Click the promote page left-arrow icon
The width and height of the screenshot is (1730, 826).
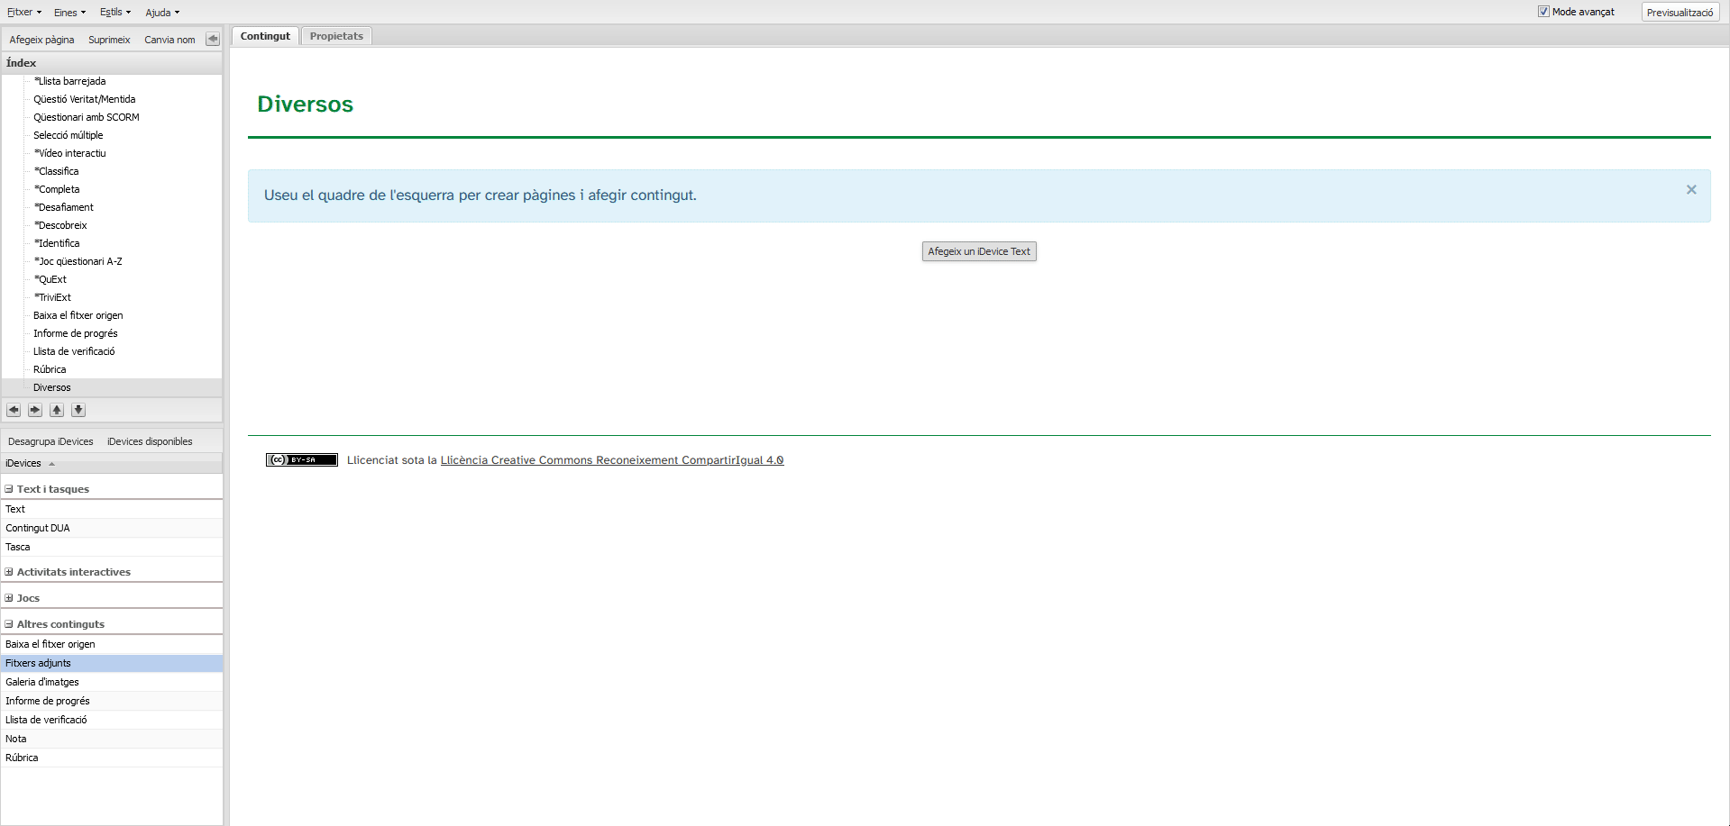(x=14, y=410)
